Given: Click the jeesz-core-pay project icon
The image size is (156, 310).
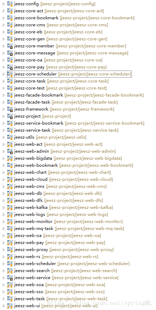Looking at the screenshot, I should [x=10, y=67].
